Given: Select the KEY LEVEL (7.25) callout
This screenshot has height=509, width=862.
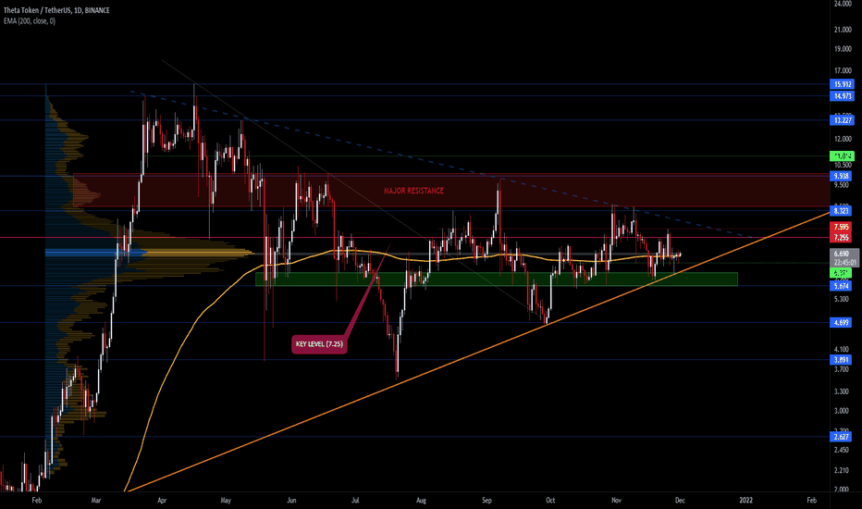Looking at the screenshot, I should (319, 344).
